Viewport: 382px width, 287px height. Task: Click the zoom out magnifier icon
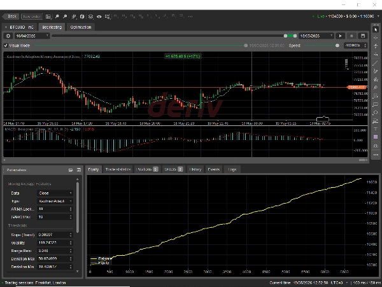(x=57, y=17)
